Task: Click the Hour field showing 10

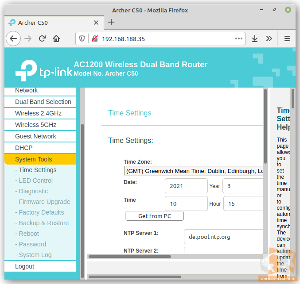Action: coord(186,203)
